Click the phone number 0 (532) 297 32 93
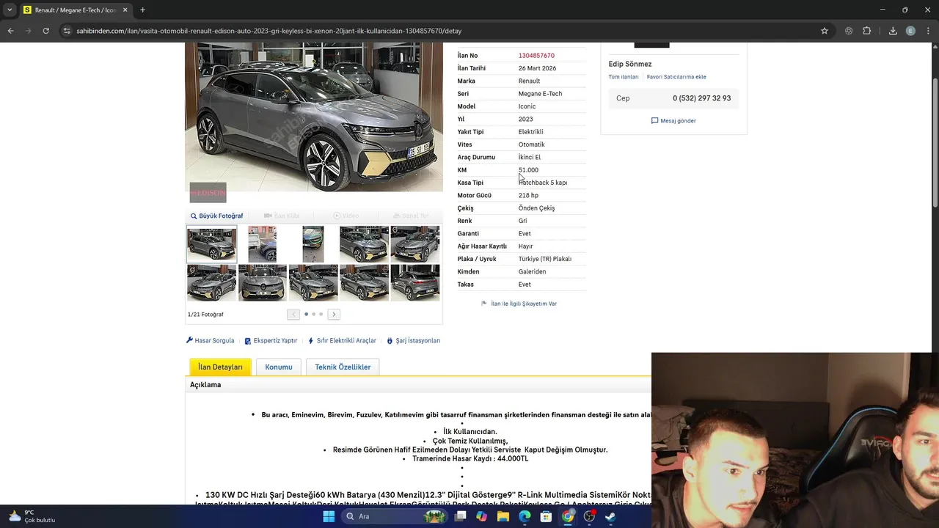Screen dimensions: 939x528 [701, 98]
